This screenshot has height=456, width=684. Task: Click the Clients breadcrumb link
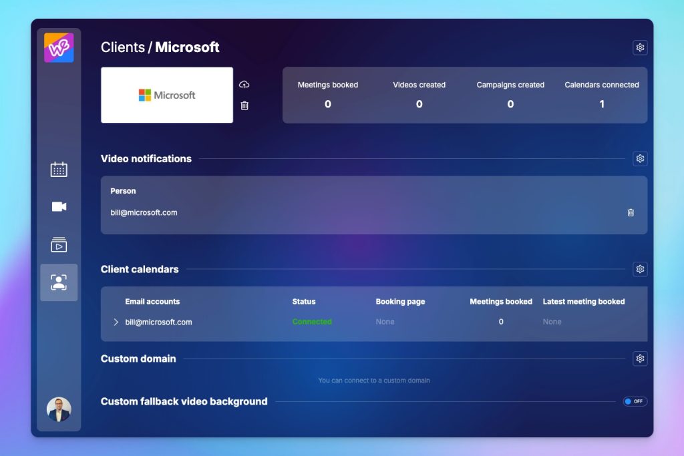coord(122,47)
